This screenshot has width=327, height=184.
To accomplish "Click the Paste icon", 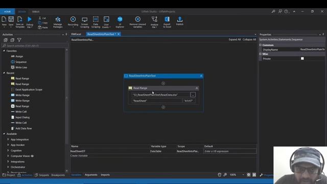I will tap(40, 27).
